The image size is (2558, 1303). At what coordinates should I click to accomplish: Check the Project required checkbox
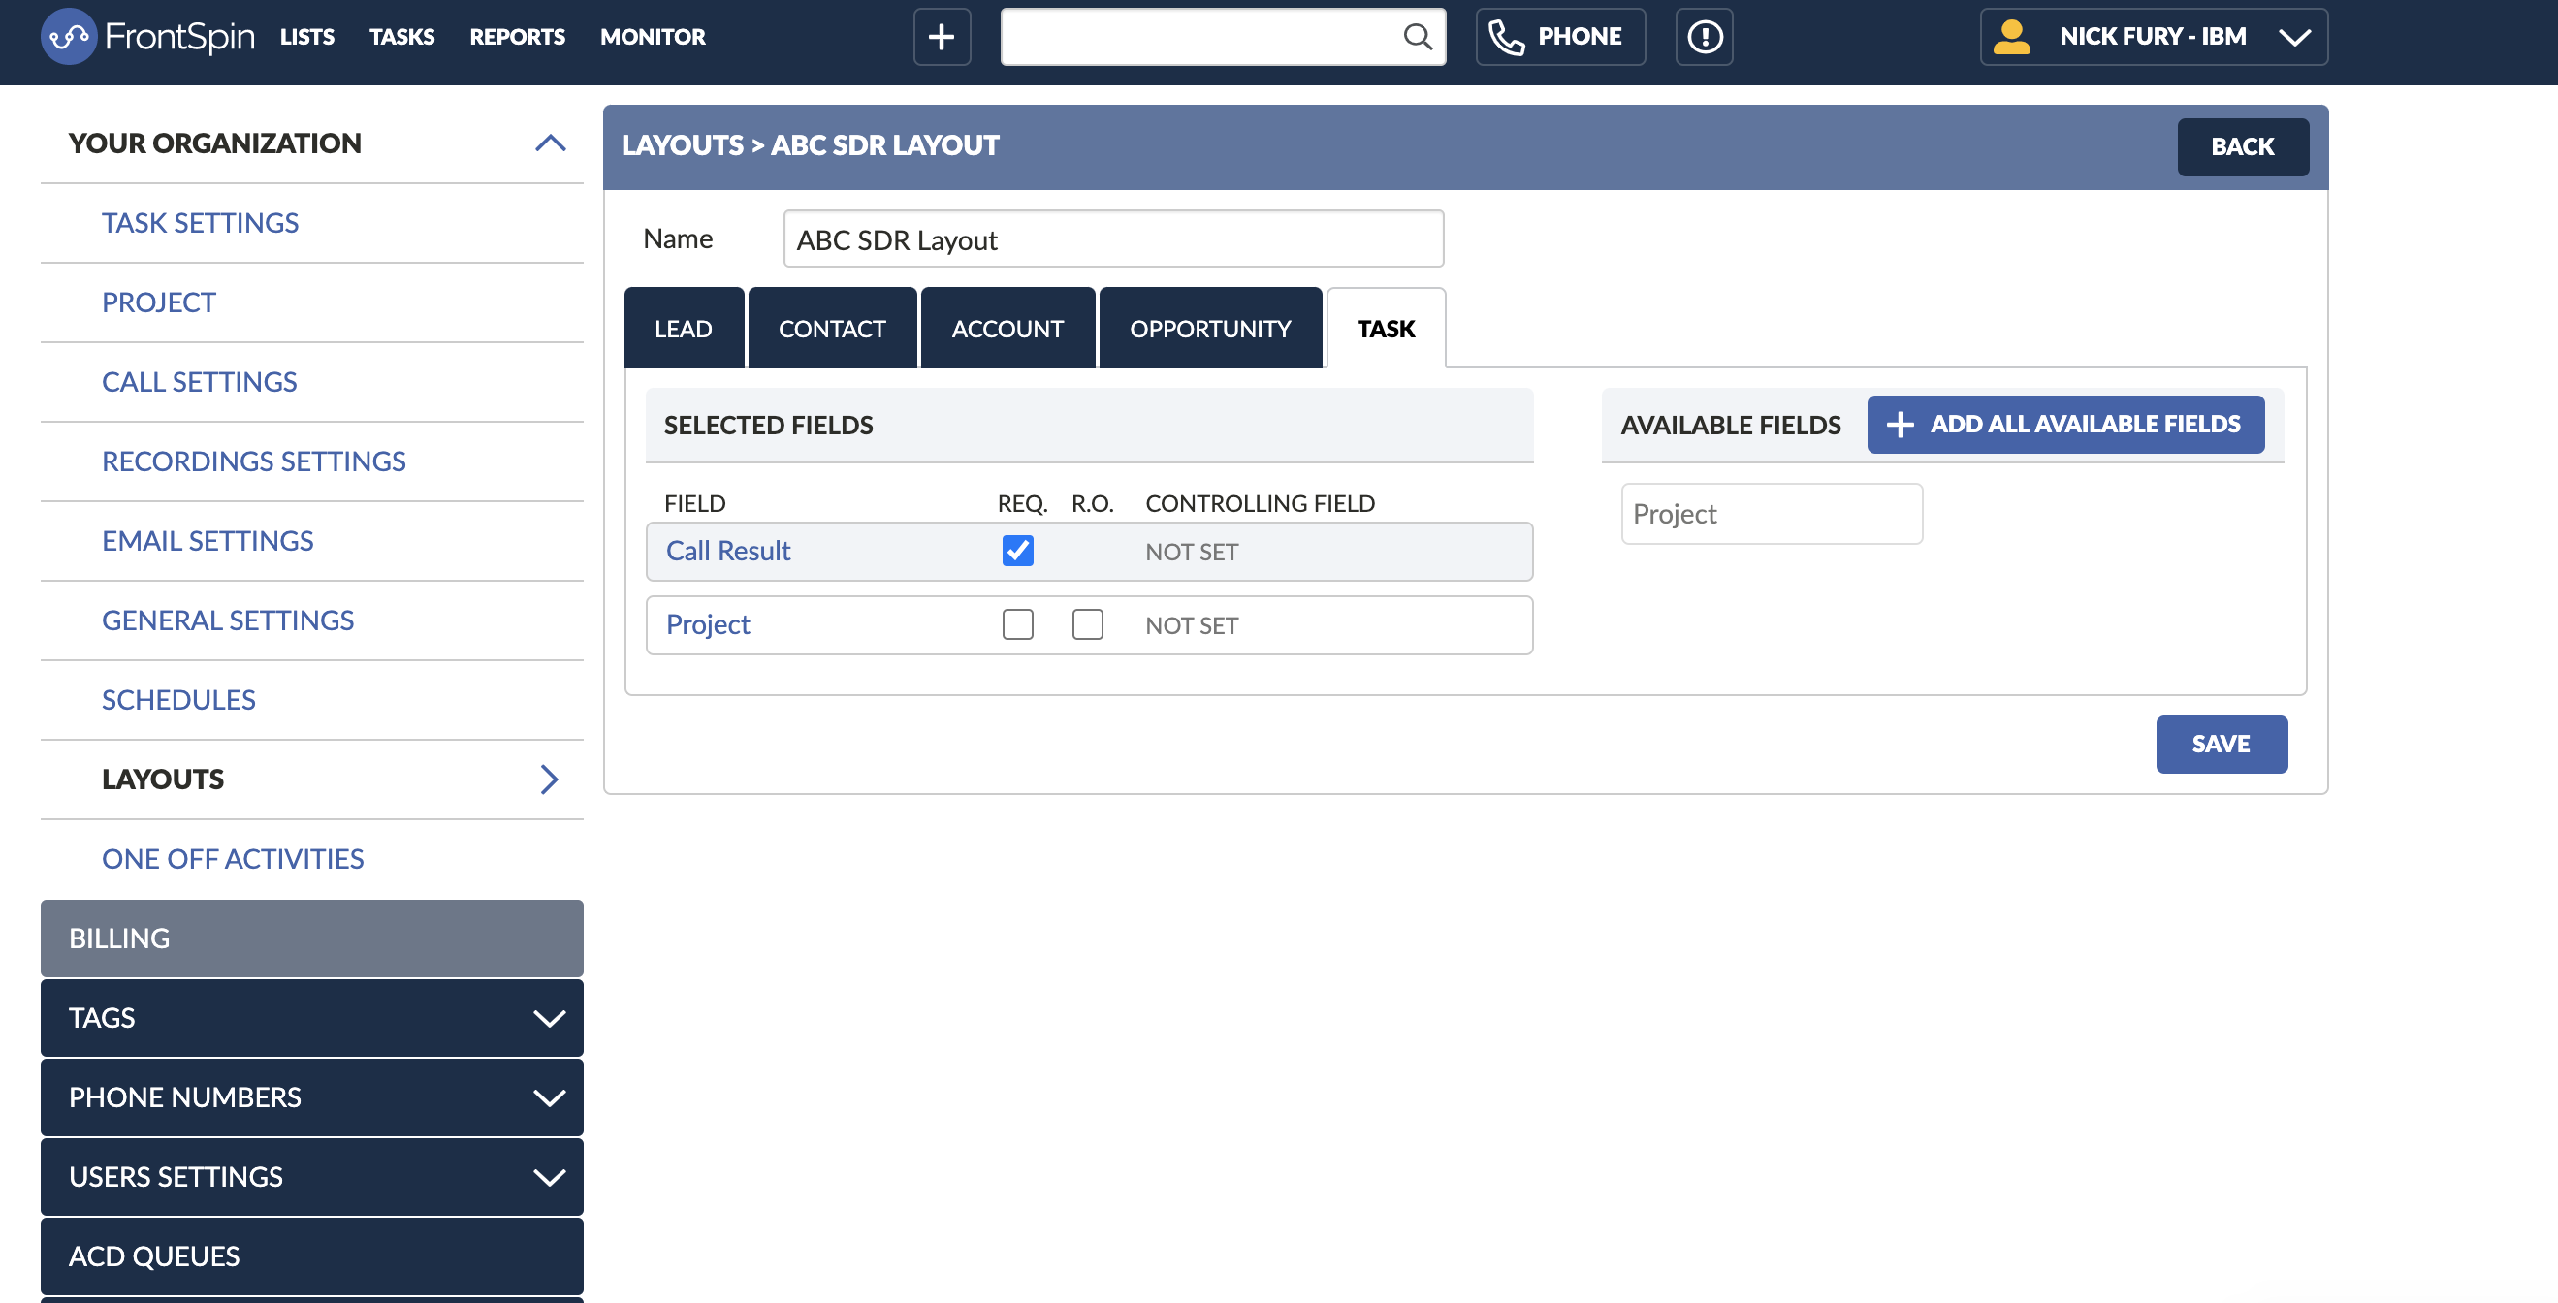(x=1017, y=624)
